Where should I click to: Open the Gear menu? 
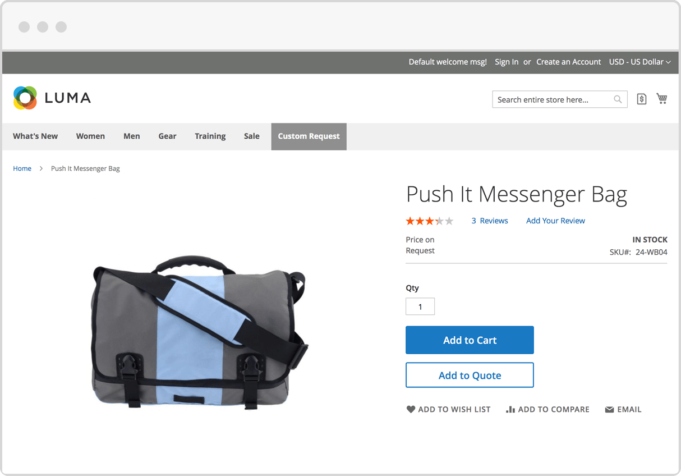(x=167, y=136)
